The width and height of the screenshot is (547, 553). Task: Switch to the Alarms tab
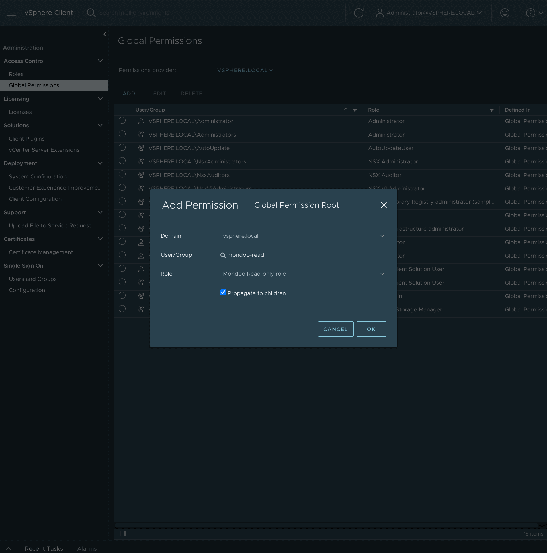(87, 548)
